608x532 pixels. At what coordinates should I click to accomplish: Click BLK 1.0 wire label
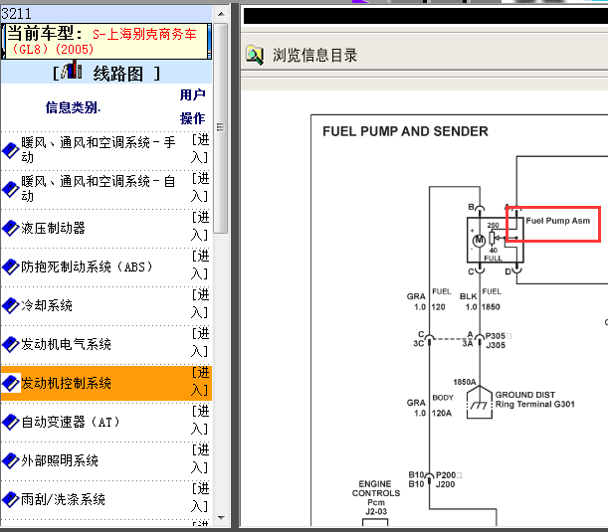coord(469,301)
